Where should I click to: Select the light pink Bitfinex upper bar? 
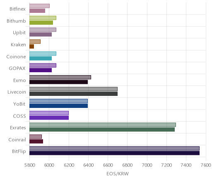click(x=39, y=6)
